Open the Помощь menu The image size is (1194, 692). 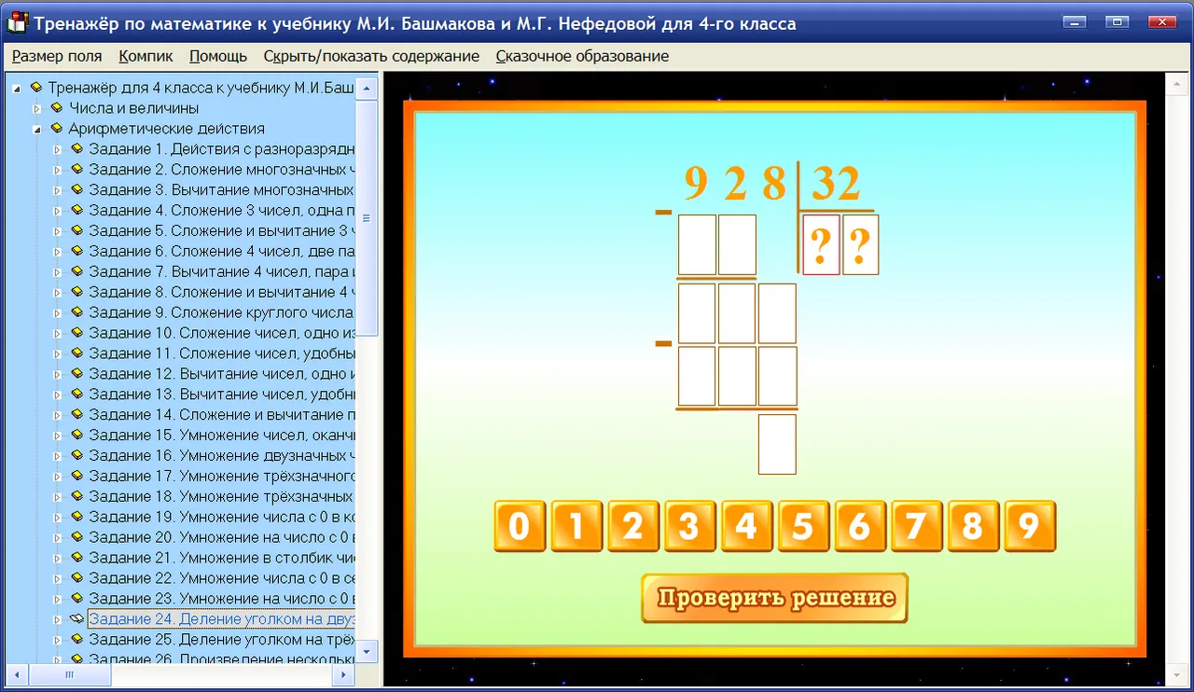click(x=218, y=56)
